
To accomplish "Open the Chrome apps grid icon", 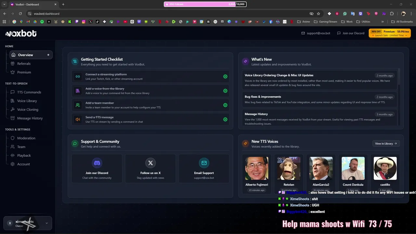I will click(x=4, y=22).
